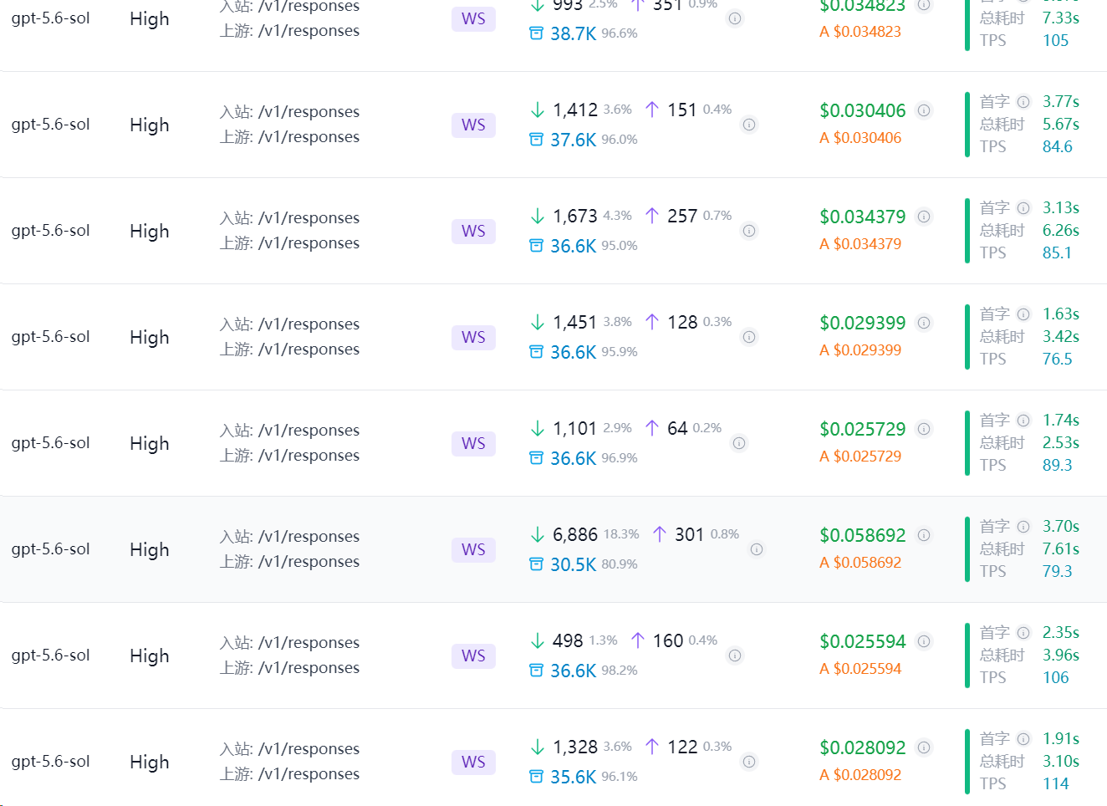Click token info icon in the $0.030406 row

749,125
